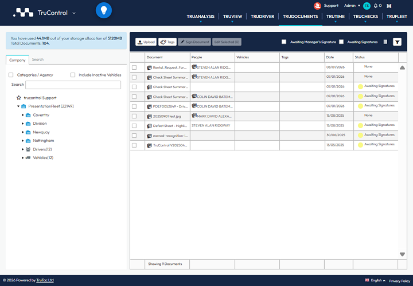Select checkbox for TruControl V202504 row
The image size is (413, 286).
point(134,145)
